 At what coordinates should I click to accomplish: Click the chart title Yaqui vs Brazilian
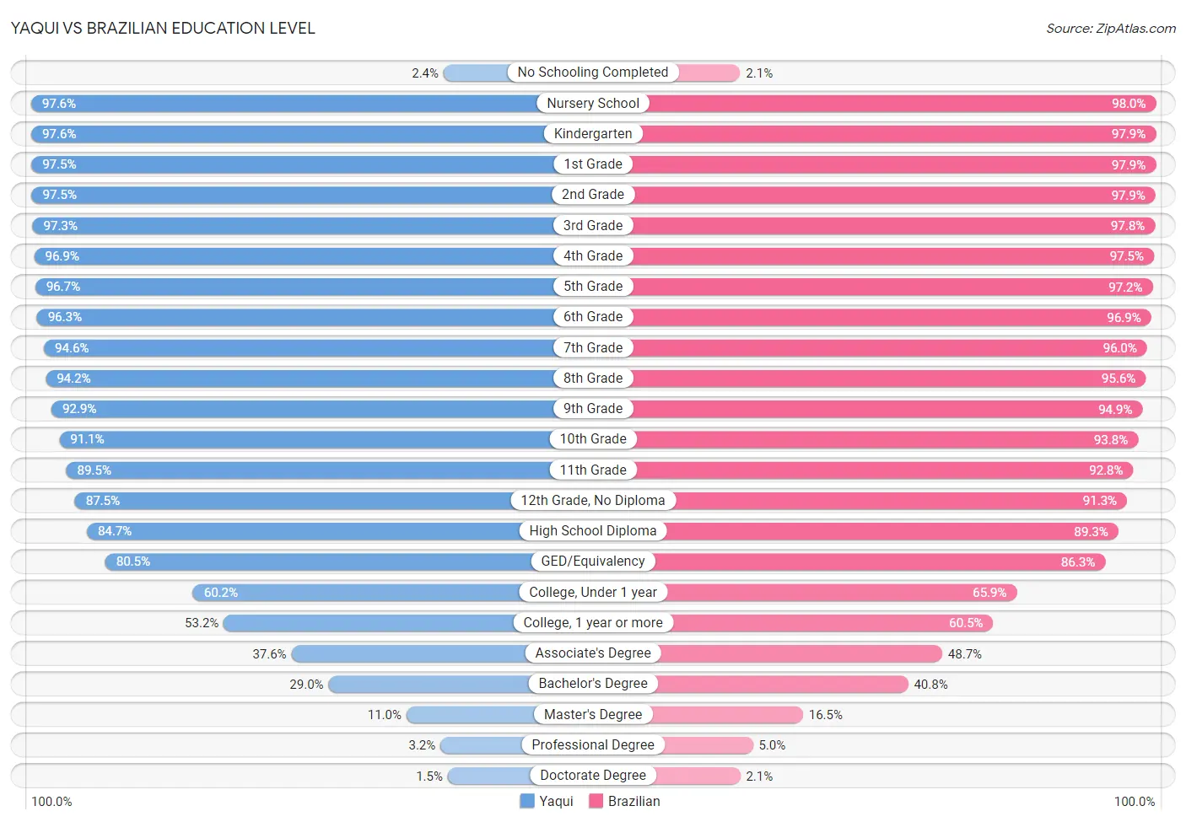[x=163, y=28]
